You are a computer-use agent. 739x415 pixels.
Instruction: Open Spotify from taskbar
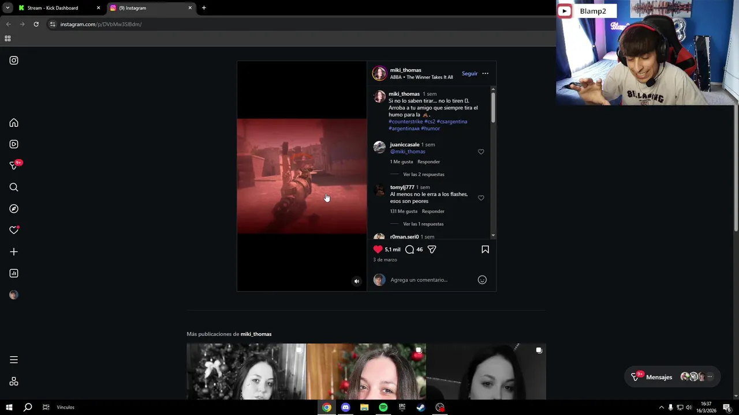383,408
